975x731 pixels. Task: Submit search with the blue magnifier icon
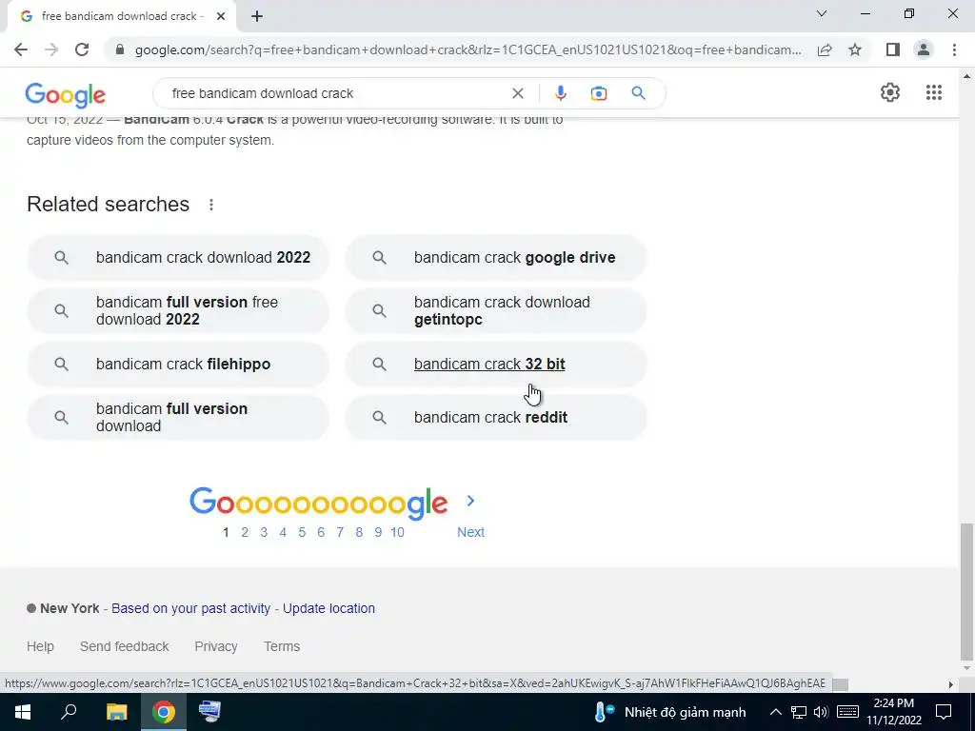coord(638,93)
